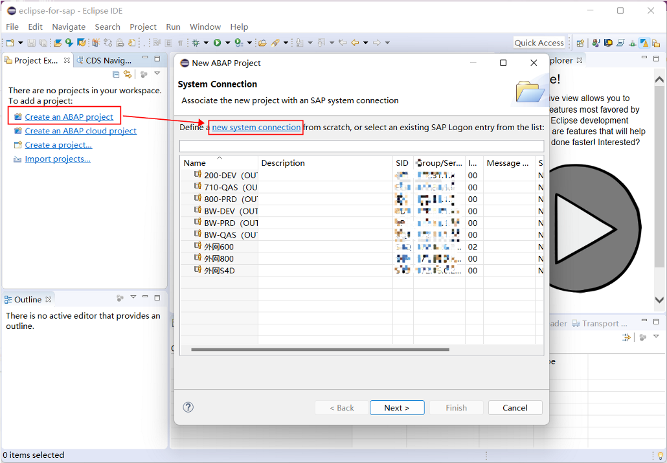Click the Next button in the dialog
The width and height of the screenshot is (667, 463).
tap(397, 408)
